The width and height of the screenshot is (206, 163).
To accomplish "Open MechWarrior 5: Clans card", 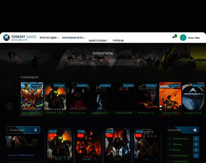I will (x=147, y=99).
